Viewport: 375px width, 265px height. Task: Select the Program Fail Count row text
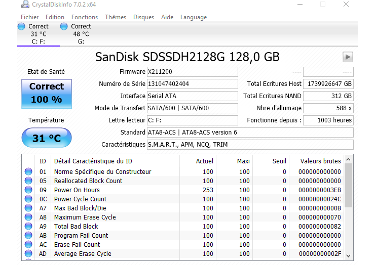point(81,235)
